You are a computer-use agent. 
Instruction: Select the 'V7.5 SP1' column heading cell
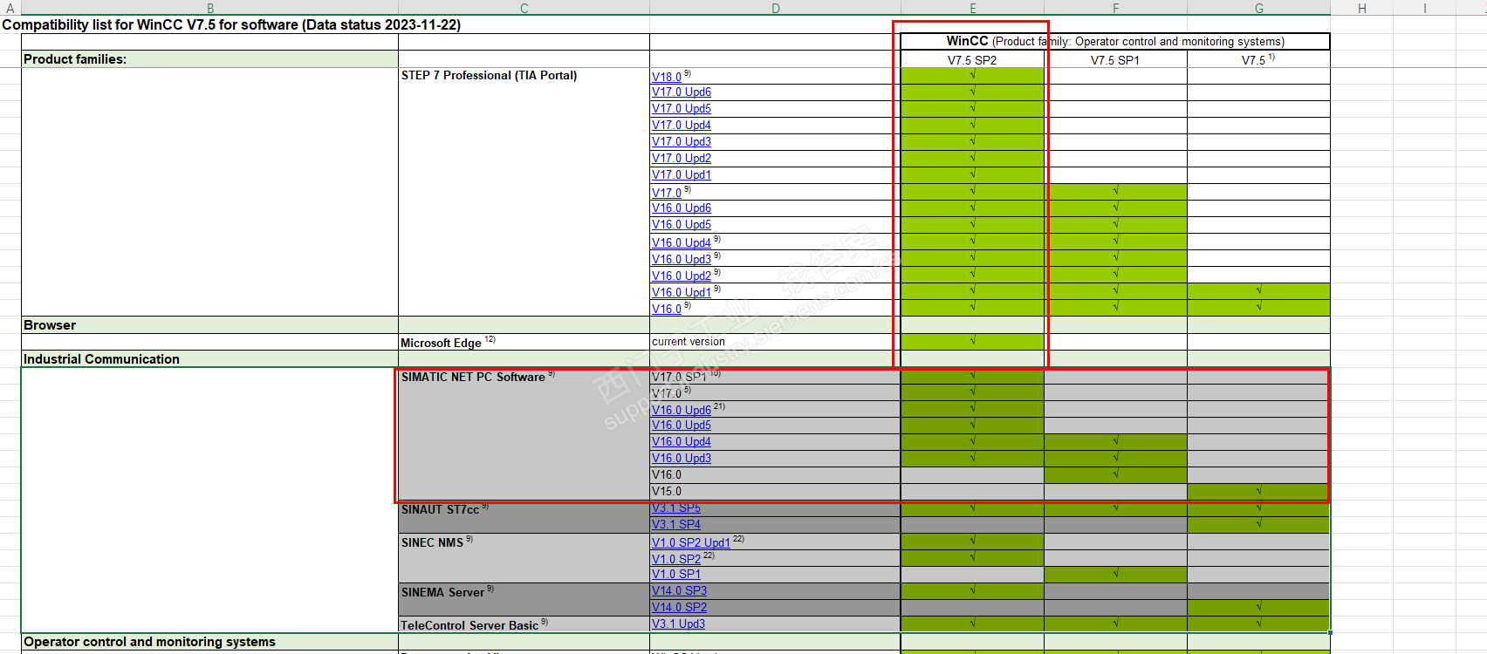pos(1116,59)
